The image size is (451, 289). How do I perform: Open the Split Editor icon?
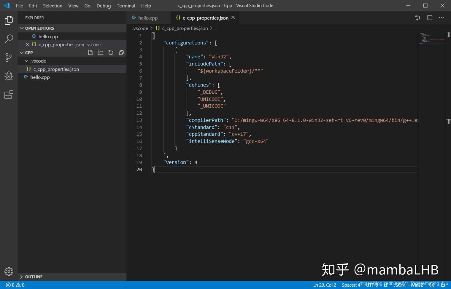(429, 18)
